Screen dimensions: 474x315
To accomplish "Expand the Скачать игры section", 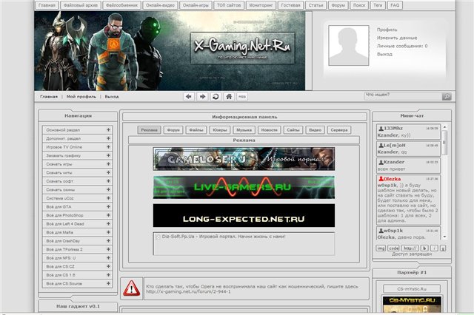I will [x=108, y=164].
